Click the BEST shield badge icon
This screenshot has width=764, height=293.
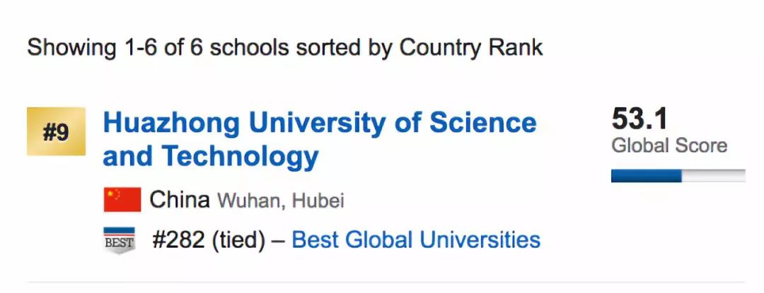119,240
